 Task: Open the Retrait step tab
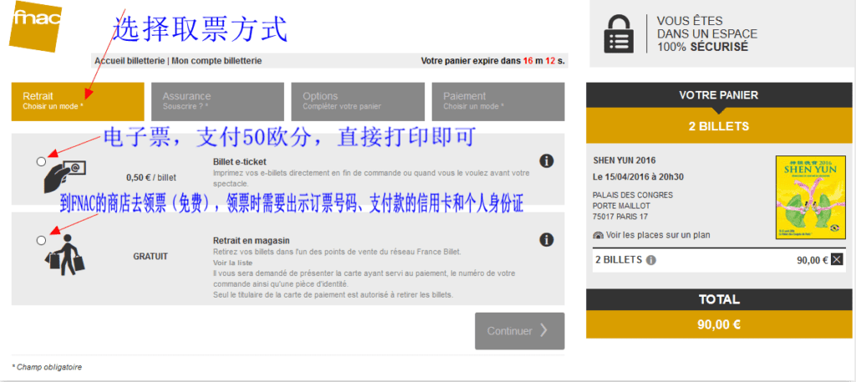[78, 101]
